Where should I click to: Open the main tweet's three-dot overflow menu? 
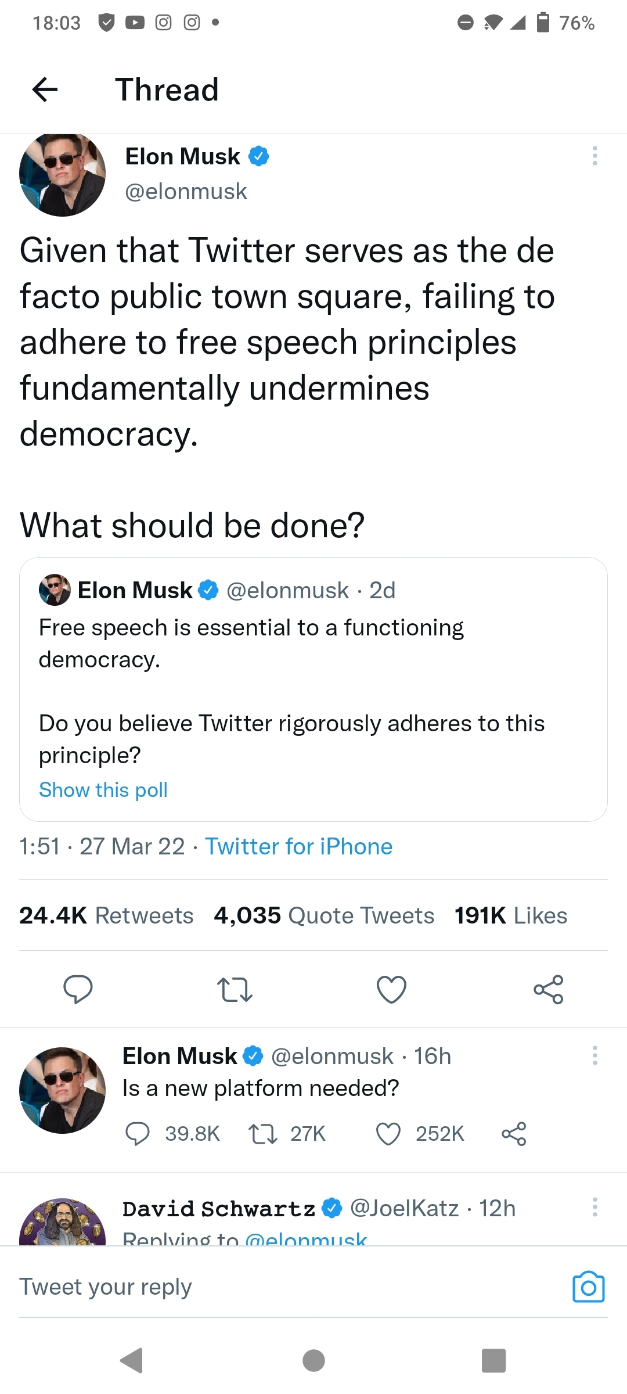(594, 156)
